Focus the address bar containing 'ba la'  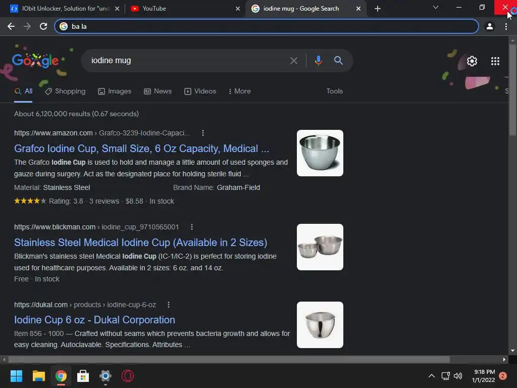pyautogui.click(x=267, y=26)
